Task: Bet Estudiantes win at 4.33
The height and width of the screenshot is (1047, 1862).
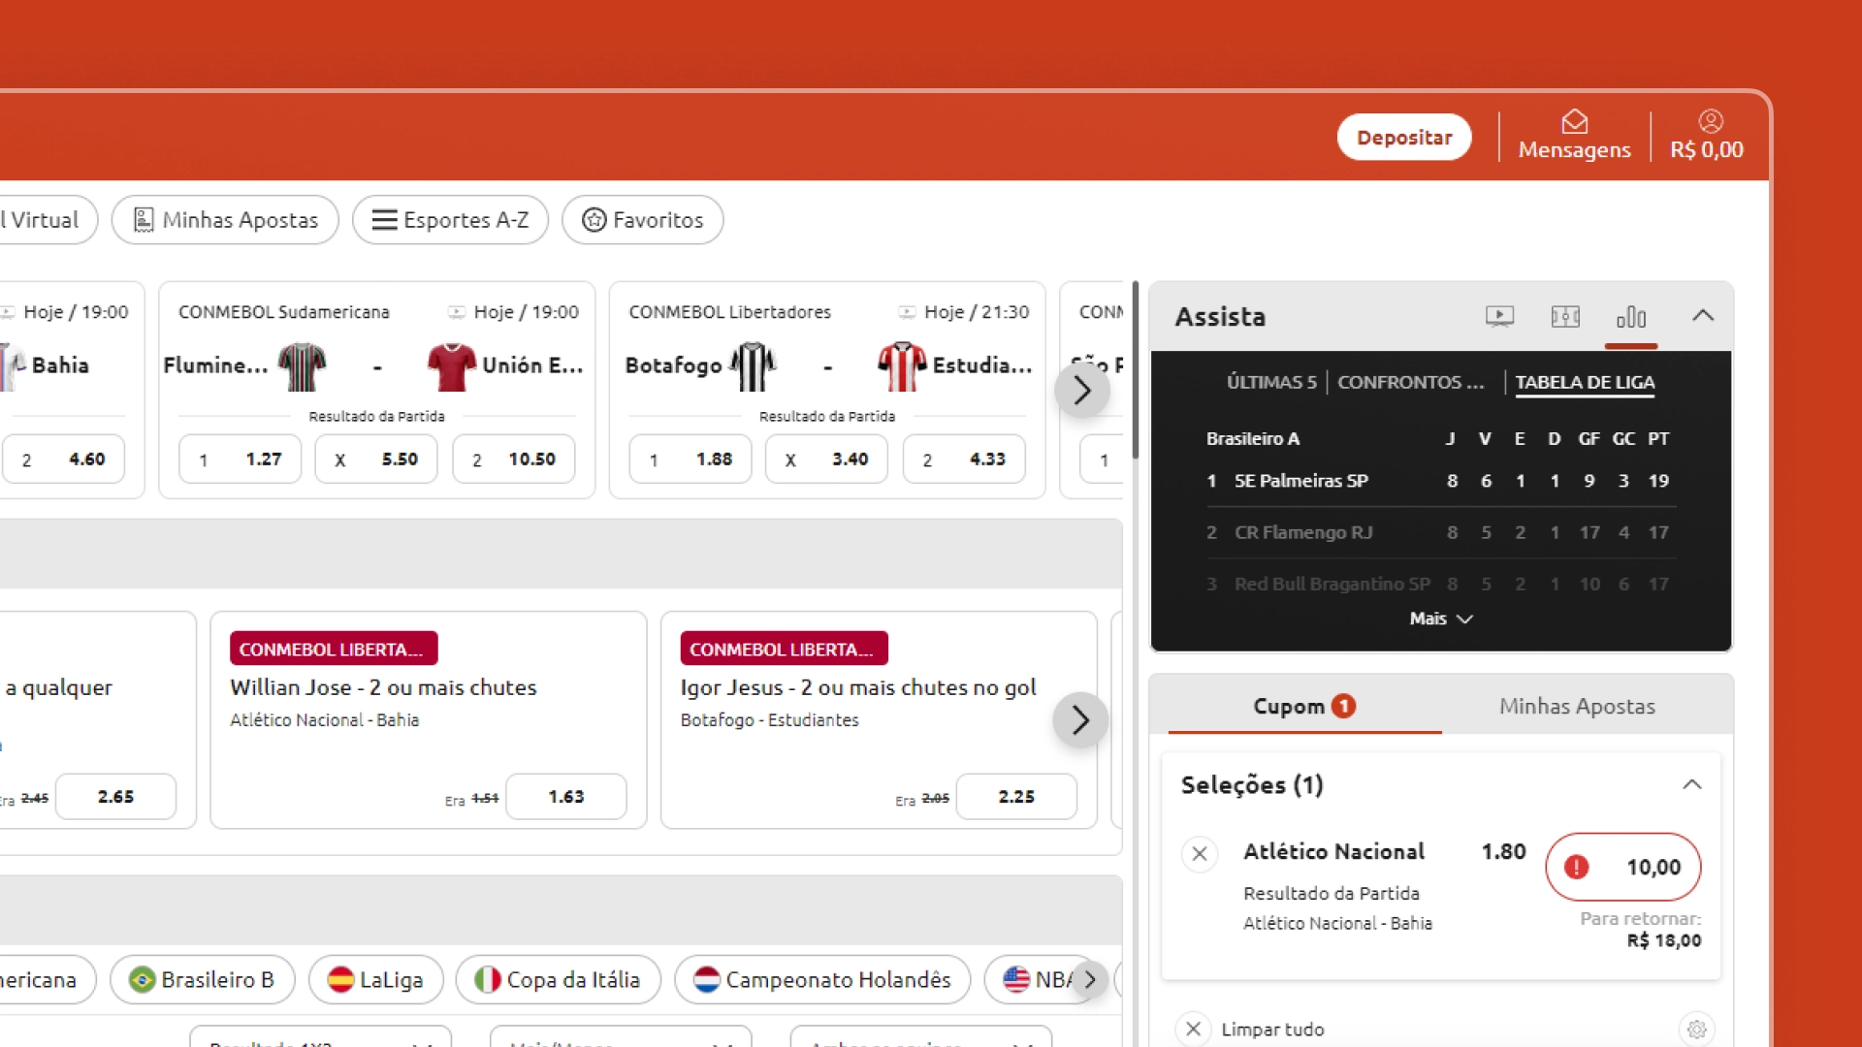Action: click(x=964, y=459)
